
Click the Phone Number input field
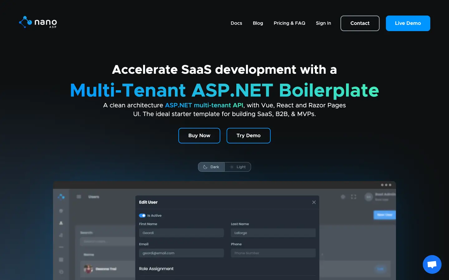273,253
